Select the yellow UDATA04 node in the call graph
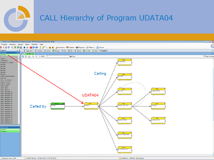Image resolution: width=214 pixels, height=160 pixels. [91, 106]
